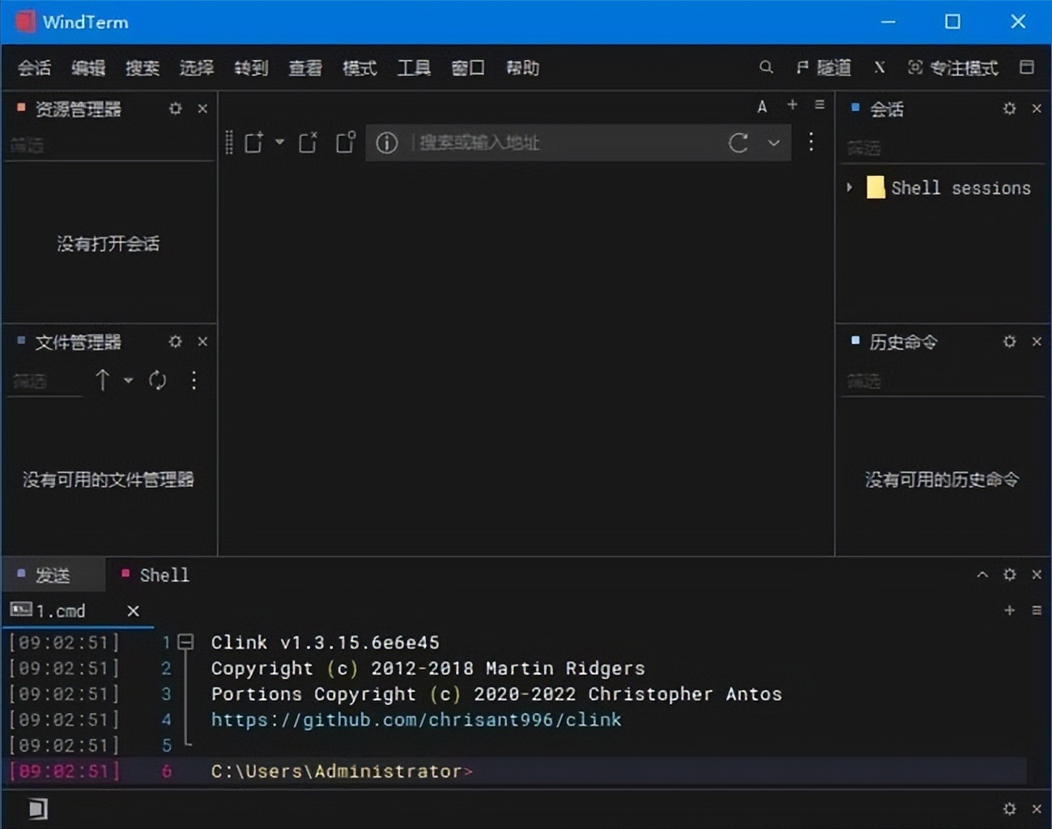Open the three-dot toolbar overflow menu
The height and width of the screenshot is (829, 1052).
(811, 143)
